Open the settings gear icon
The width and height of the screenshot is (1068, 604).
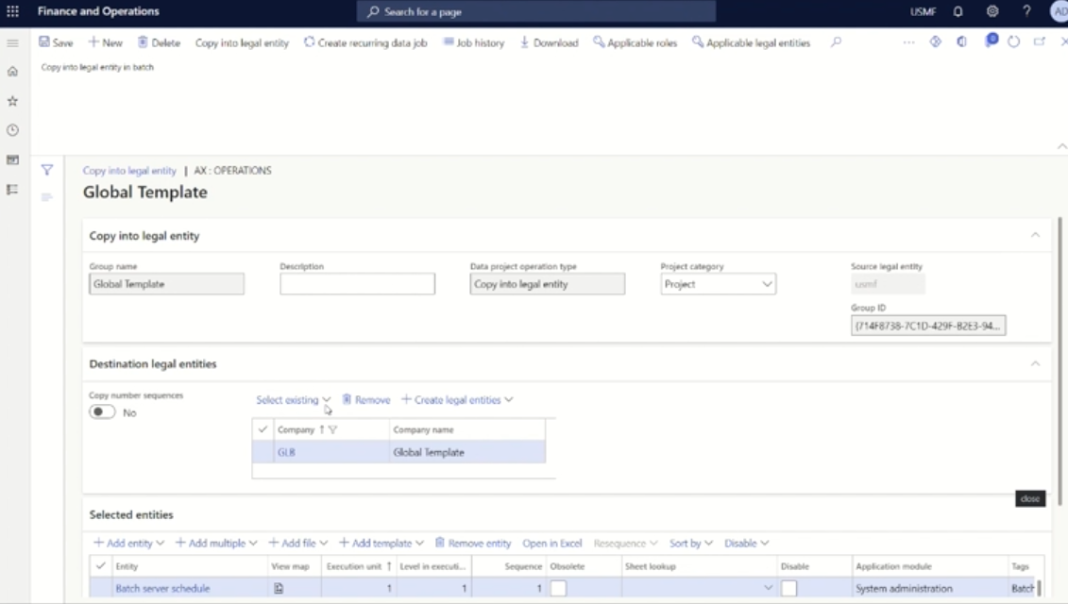point(992,12)
